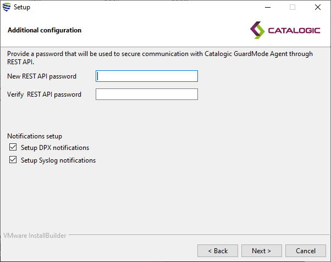
Task: Close the Setup installer window
Action: coord(318,7)
